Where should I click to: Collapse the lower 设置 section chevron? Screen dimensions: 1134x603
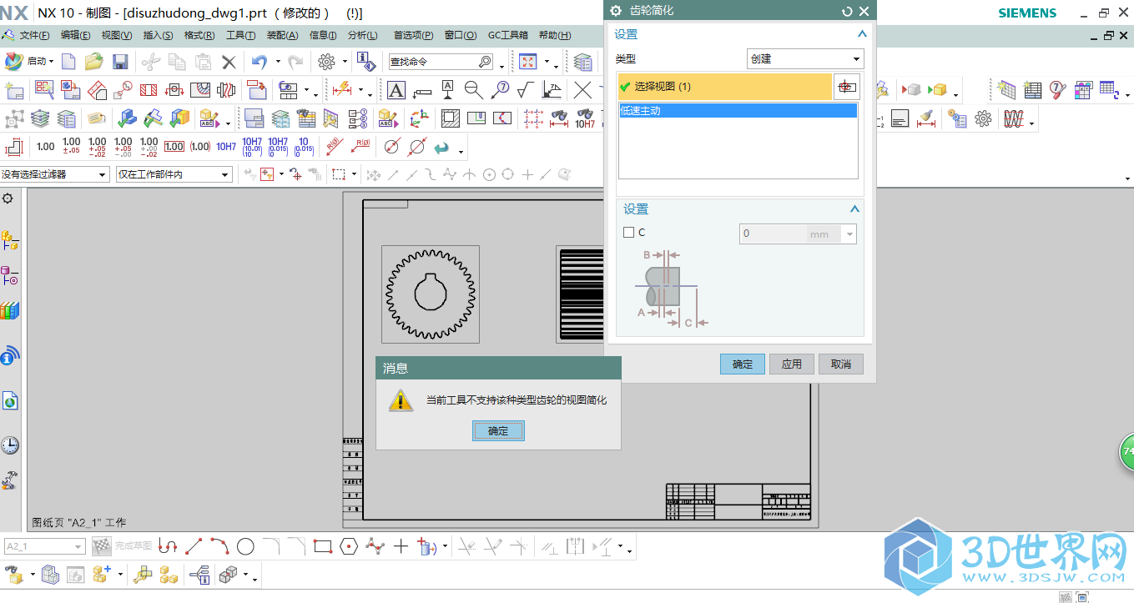(854, 209)
